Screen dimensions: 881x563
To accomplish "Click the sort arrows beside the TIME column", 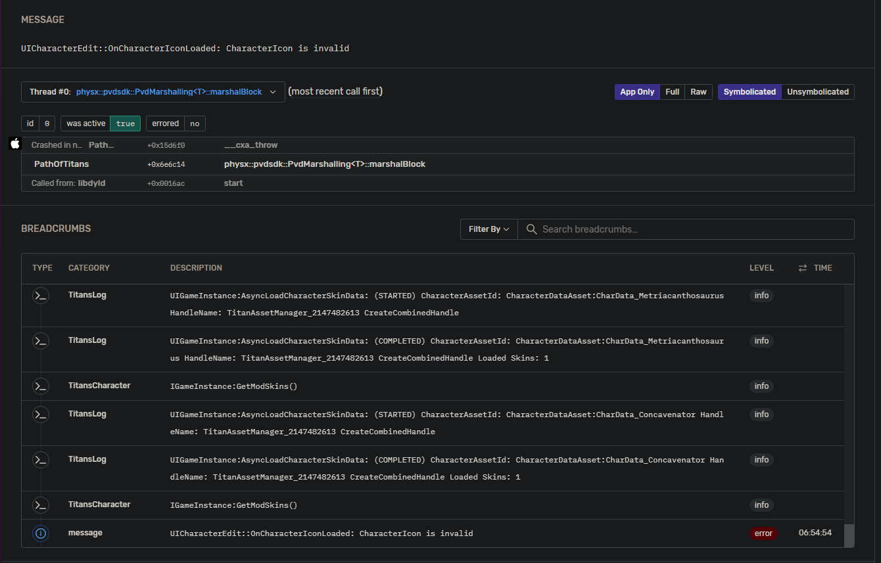I will (803, 268).
